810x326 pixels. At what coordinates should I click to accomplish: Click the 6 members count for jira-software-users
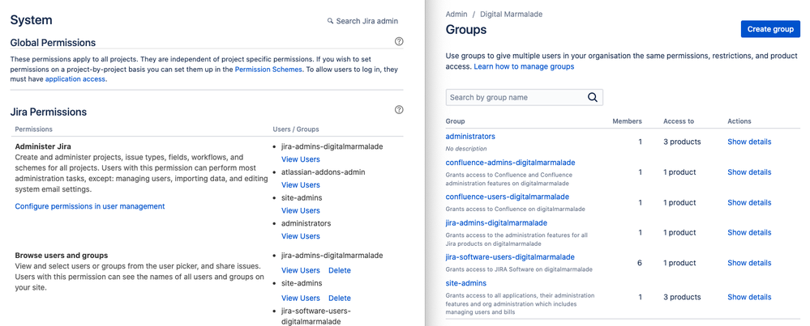point(640,263)
